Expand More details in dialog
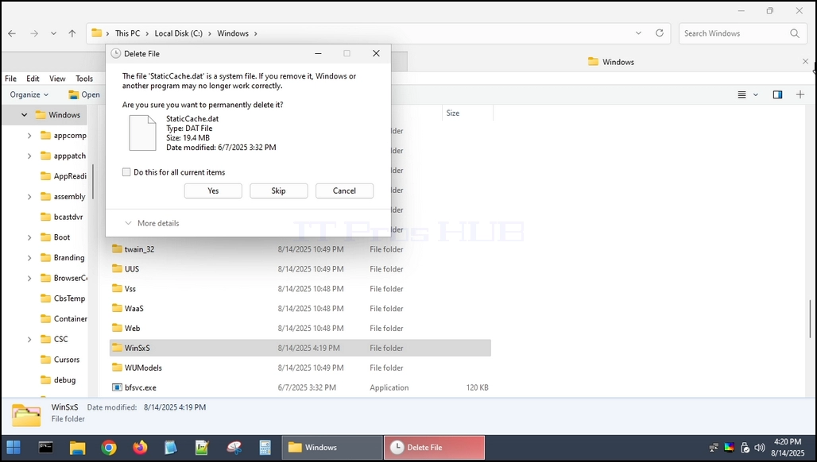Viewport: 817px width, 462px height. click(x=152, y=223)
